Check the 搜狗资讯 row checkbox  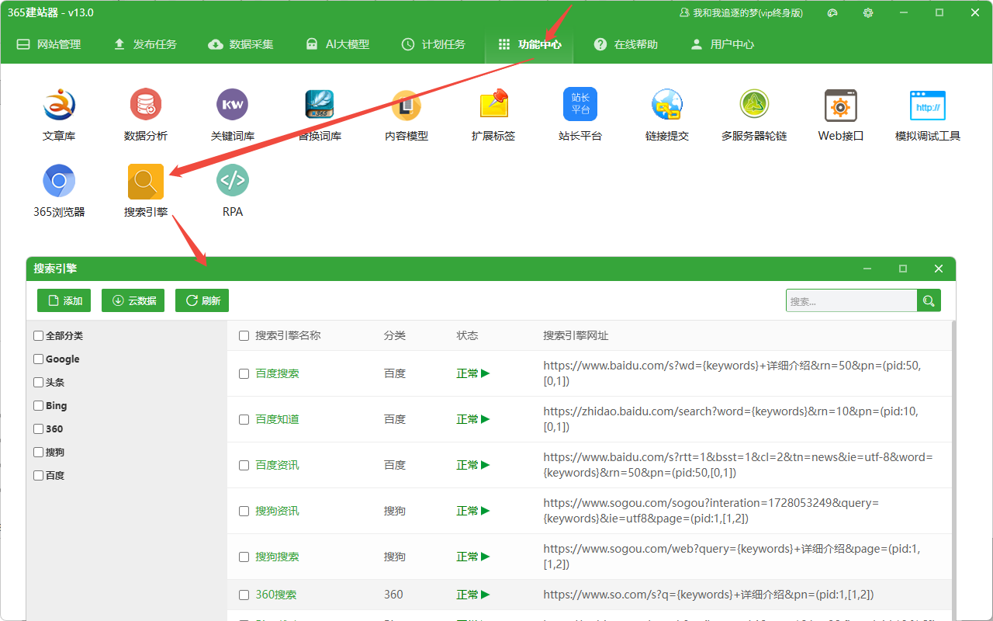244,512
